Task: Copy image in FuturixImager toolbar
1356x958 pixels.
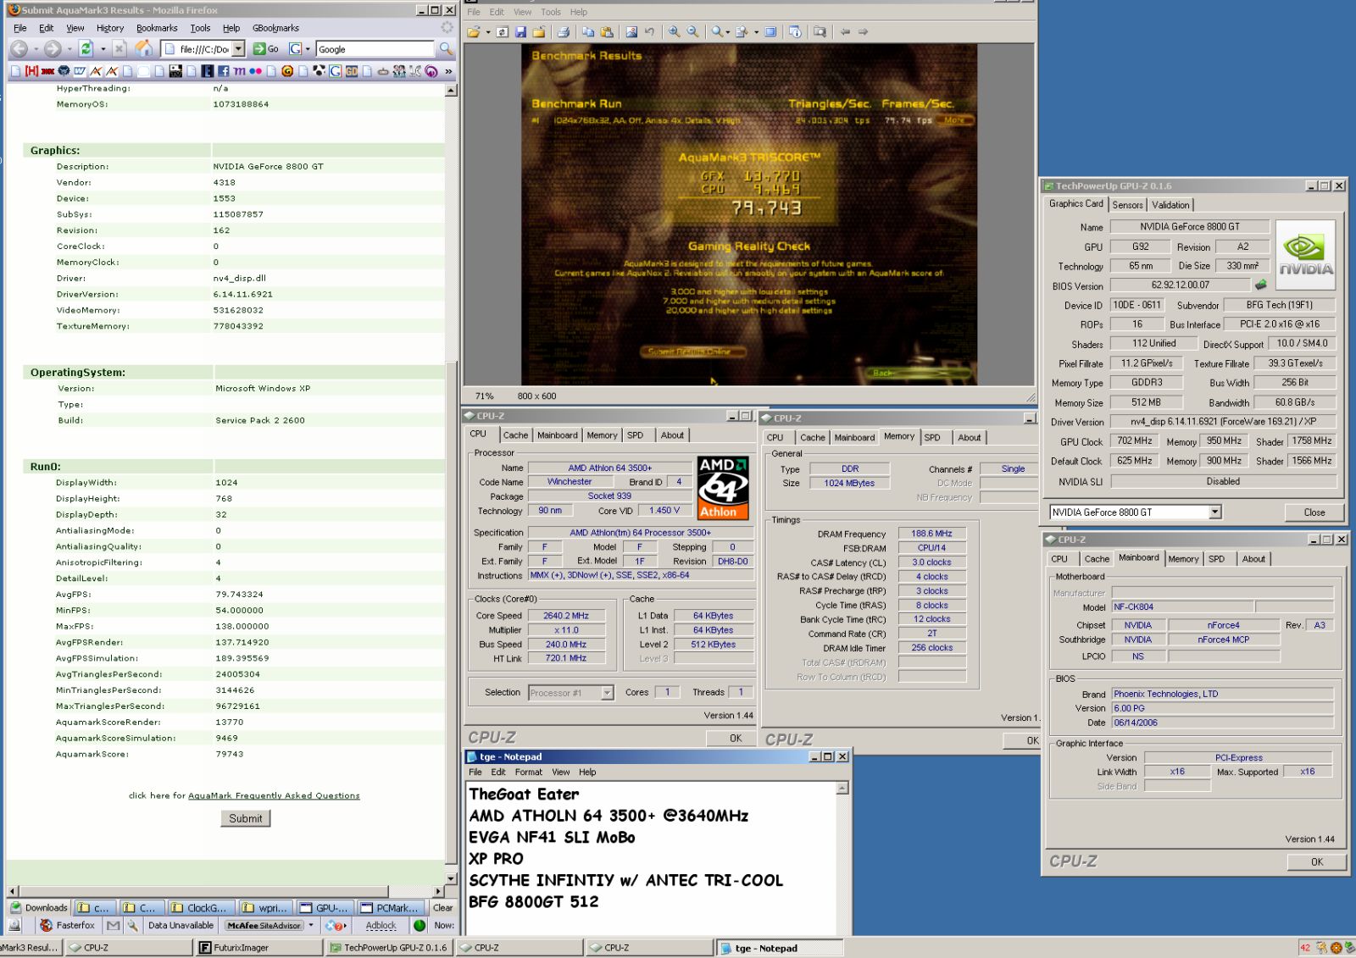Action: click(588, 32)
